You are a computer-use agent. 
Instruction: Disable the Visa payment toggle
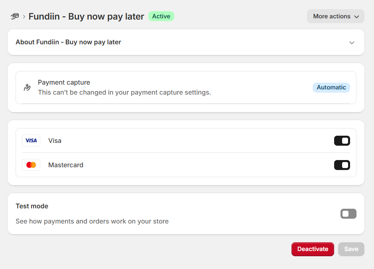[x=342, y=140]
